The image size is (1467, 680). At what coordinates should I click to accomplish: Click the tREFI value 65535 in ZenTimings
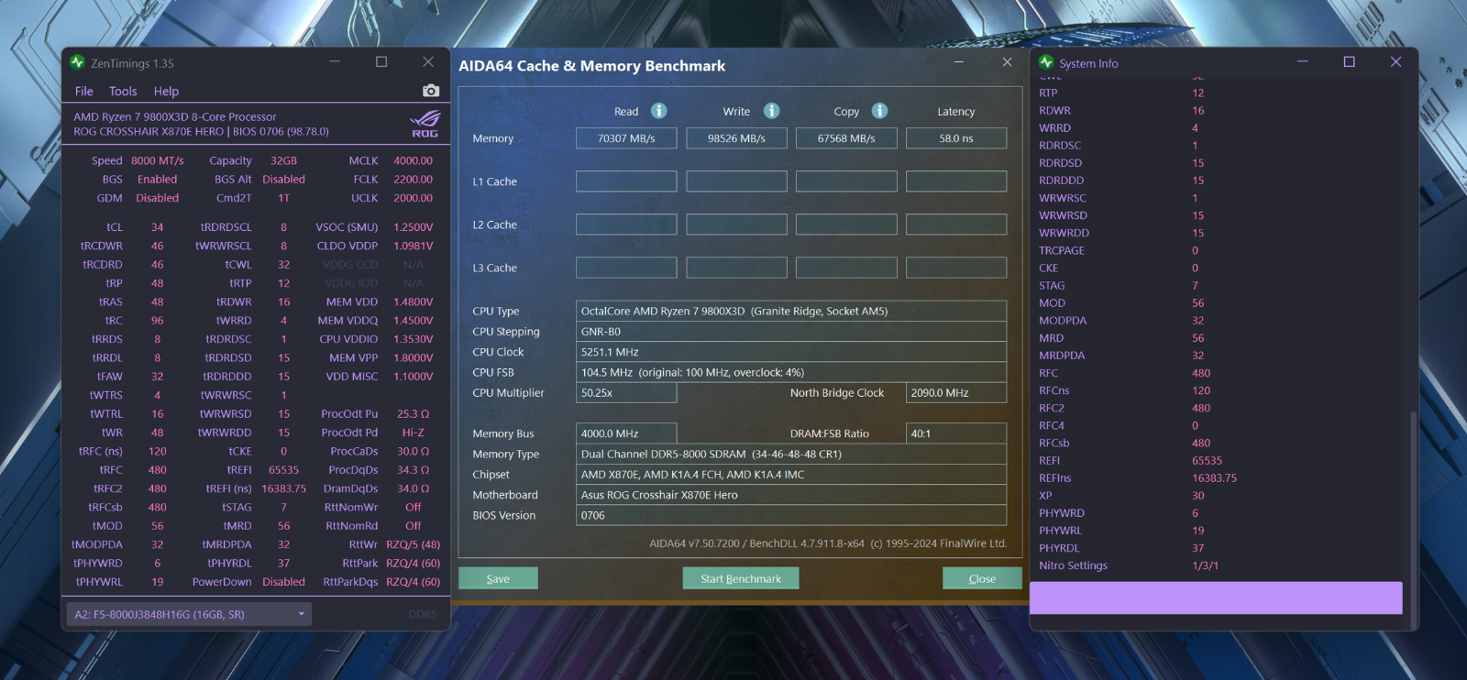284,470
